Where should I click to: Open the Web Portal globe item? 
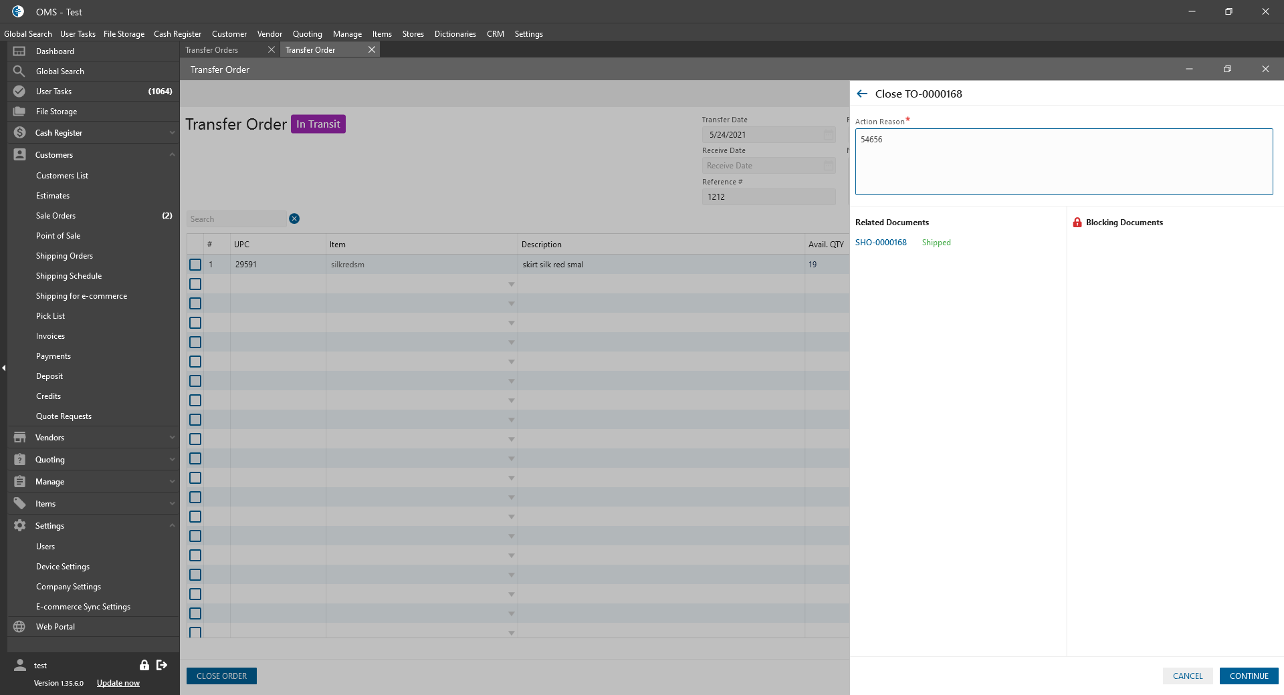19,627
